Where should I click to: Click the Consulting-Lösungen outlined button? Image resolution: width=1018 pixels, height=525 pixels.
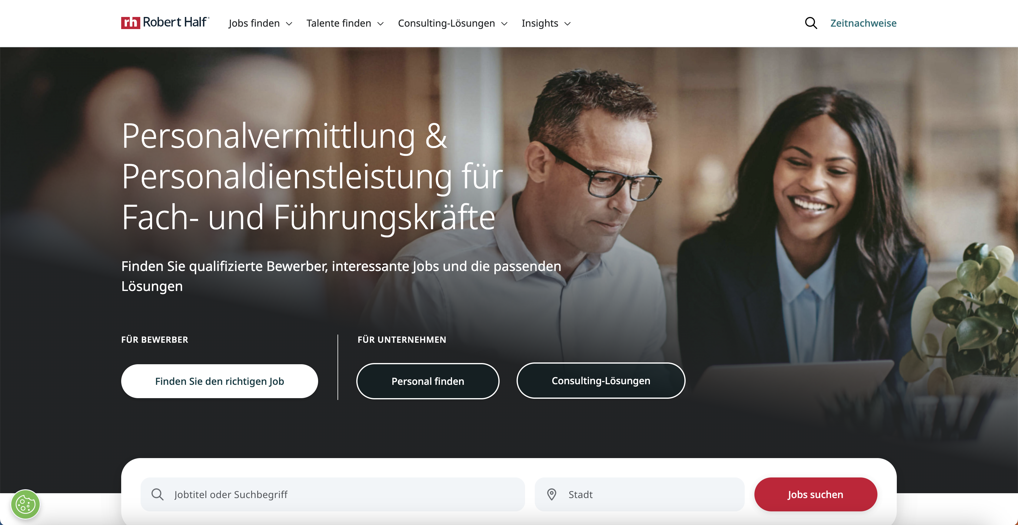point(601,380)
